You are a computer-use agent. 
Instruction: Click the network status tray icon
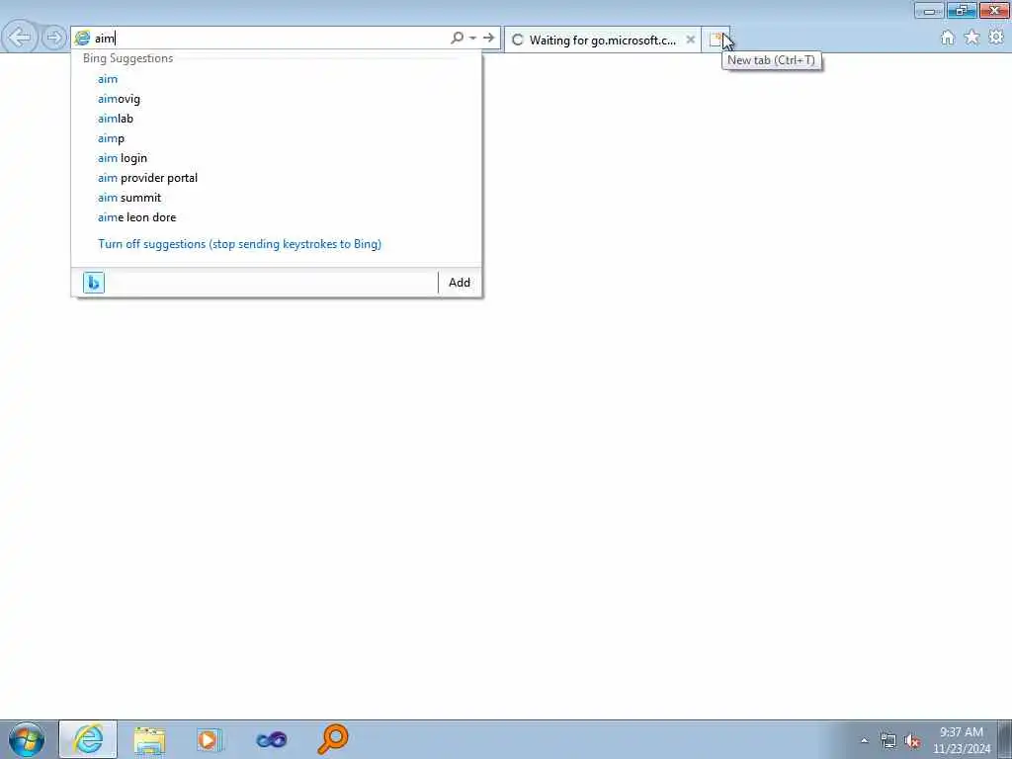pos(888,740)
